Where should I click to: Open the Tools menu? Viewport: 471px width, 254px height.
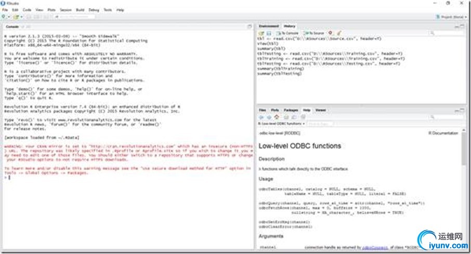coord(108,10)
